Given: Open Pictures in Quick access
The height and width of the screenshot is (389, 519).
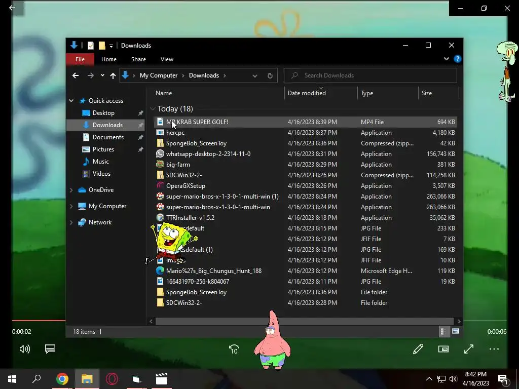Looking at the screenshot, I should [103, 149].
